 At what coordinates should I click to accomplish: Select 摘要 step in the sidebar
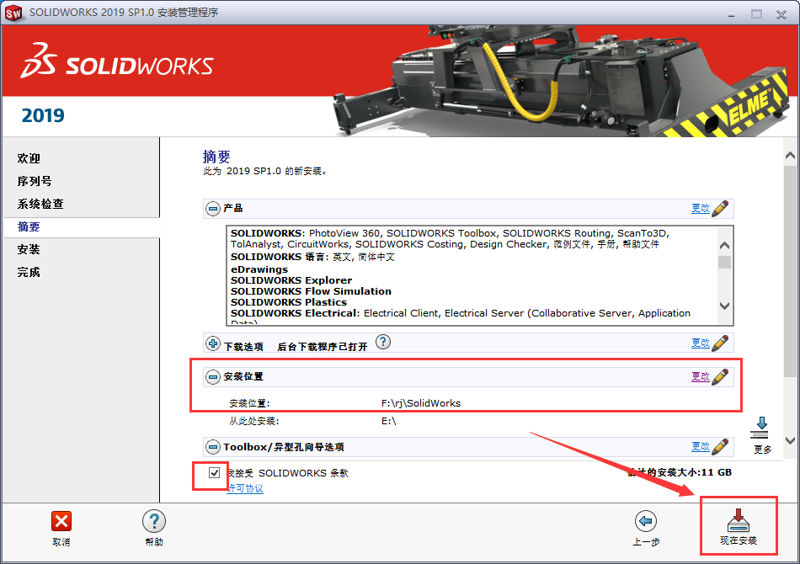(x=29, y=227)
